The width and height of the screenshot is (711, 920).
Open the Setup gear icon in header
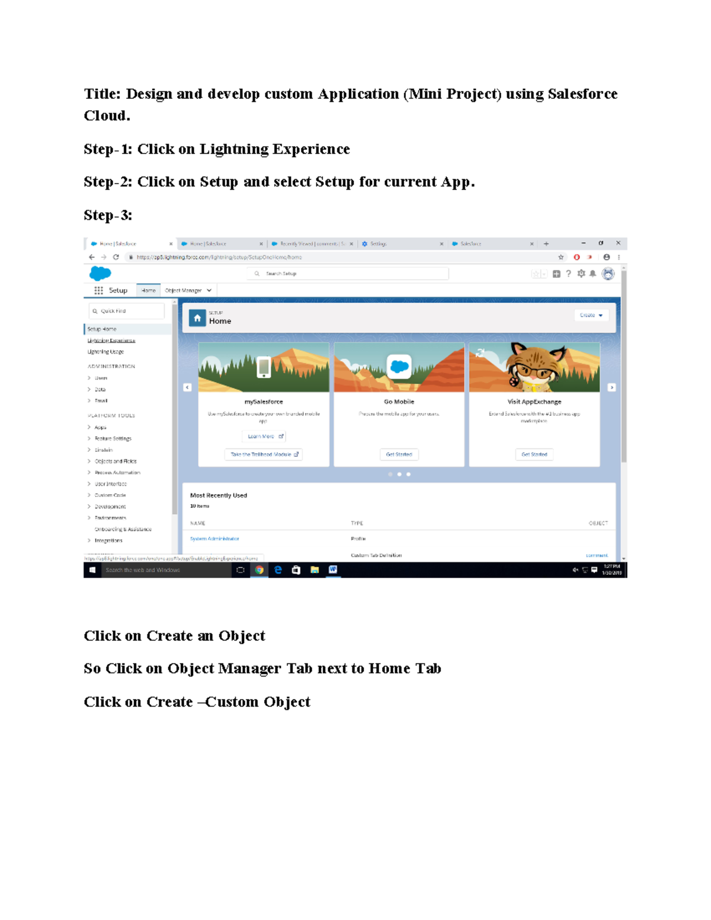click(x=581, y=273)
